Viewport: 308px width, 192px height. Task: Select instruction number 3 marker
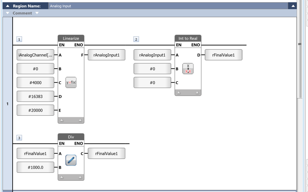pos(19,138)
